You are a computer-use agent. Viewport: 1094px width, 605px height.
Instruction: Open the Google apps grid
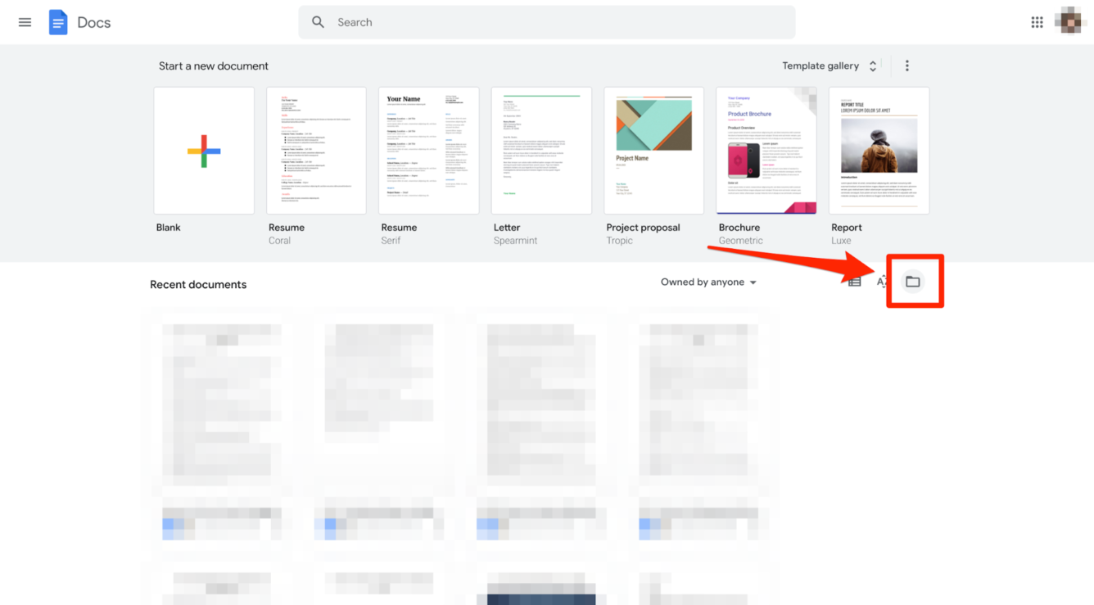coord(1037,22)
